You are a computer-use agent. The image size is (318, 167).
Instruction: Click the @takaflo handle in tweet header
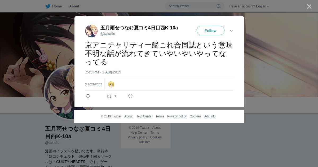[108, 34]
